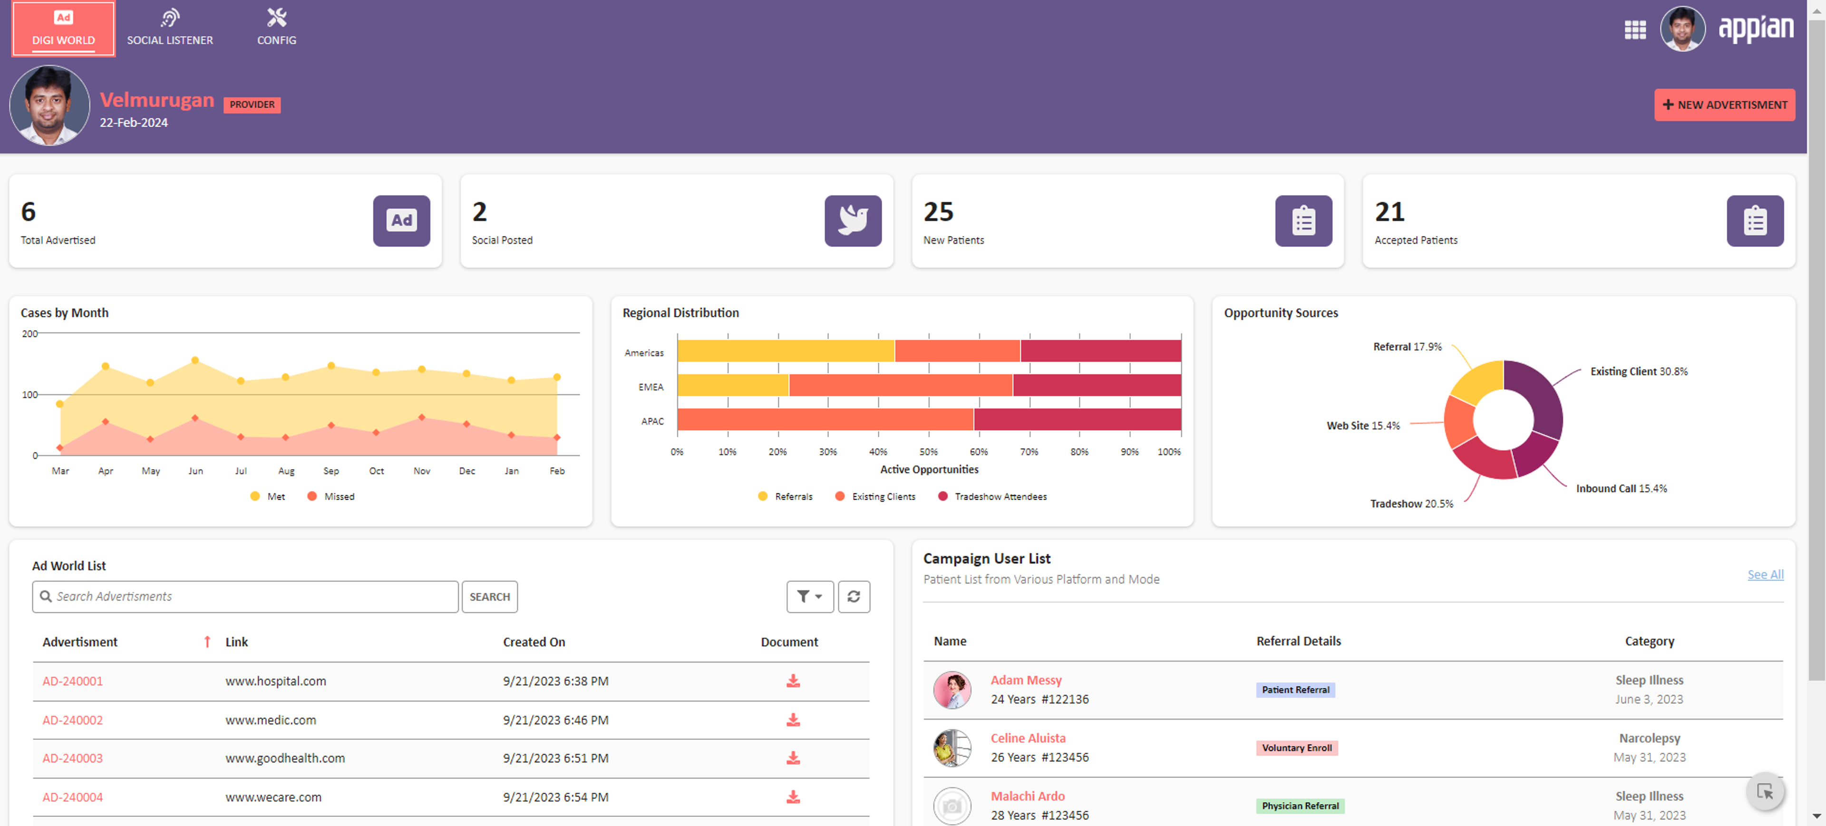Screen dimensions: 1826x826
Task: Click the Patient Referral tag
Action: point(1295,690)
